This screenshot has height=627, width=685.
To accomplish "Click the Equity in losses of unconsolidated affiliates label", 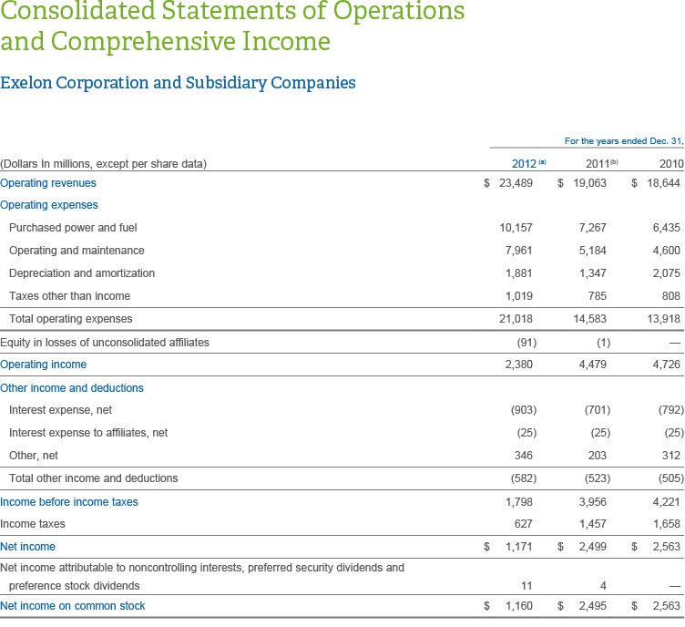I will (105, 342).
